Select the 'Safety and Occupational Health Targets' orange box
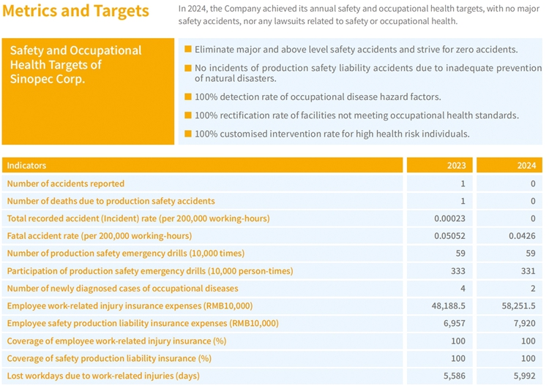 [88, 91]
